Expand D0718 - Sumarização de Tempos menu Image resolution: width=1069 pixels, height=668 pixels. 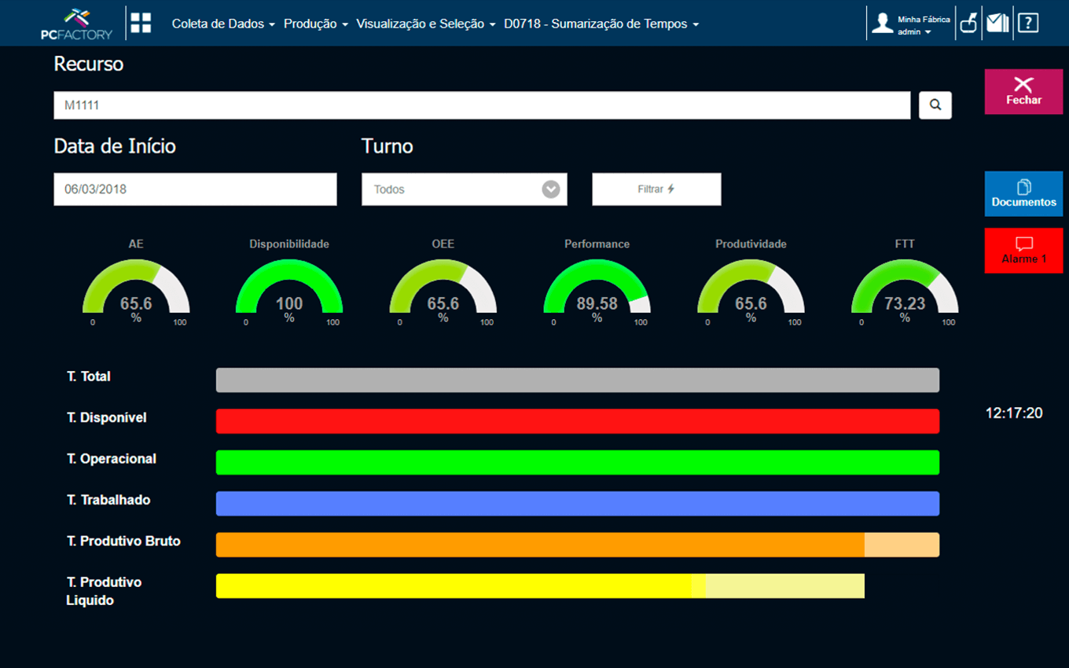click(601, 24)
